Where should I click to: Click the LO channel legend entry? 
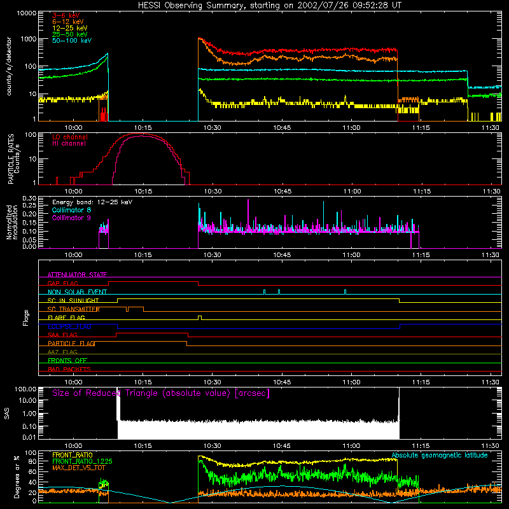(70, 137)
